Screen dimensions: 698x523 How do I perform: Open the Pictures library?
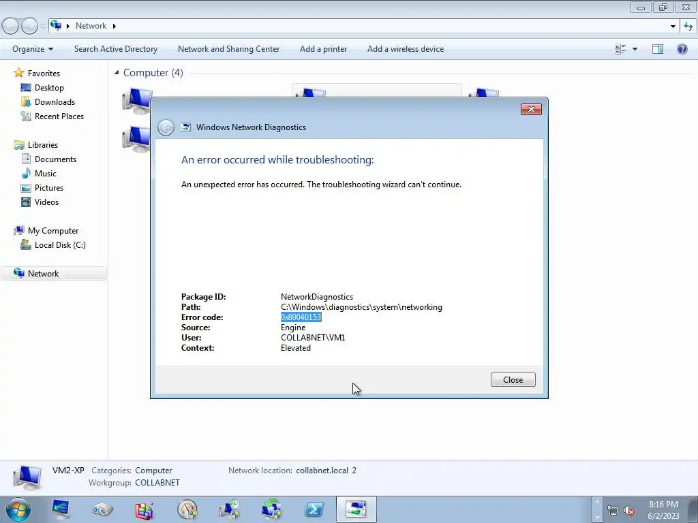49,188
